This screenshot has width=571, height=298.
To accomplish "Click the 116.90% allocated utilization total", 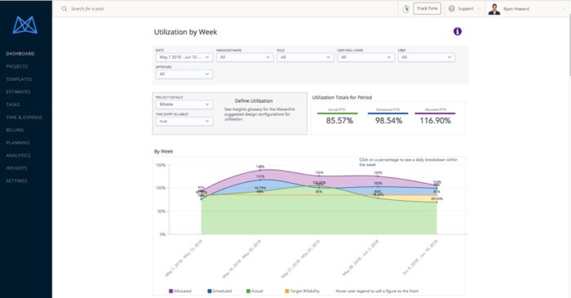I will coord(435,121).
